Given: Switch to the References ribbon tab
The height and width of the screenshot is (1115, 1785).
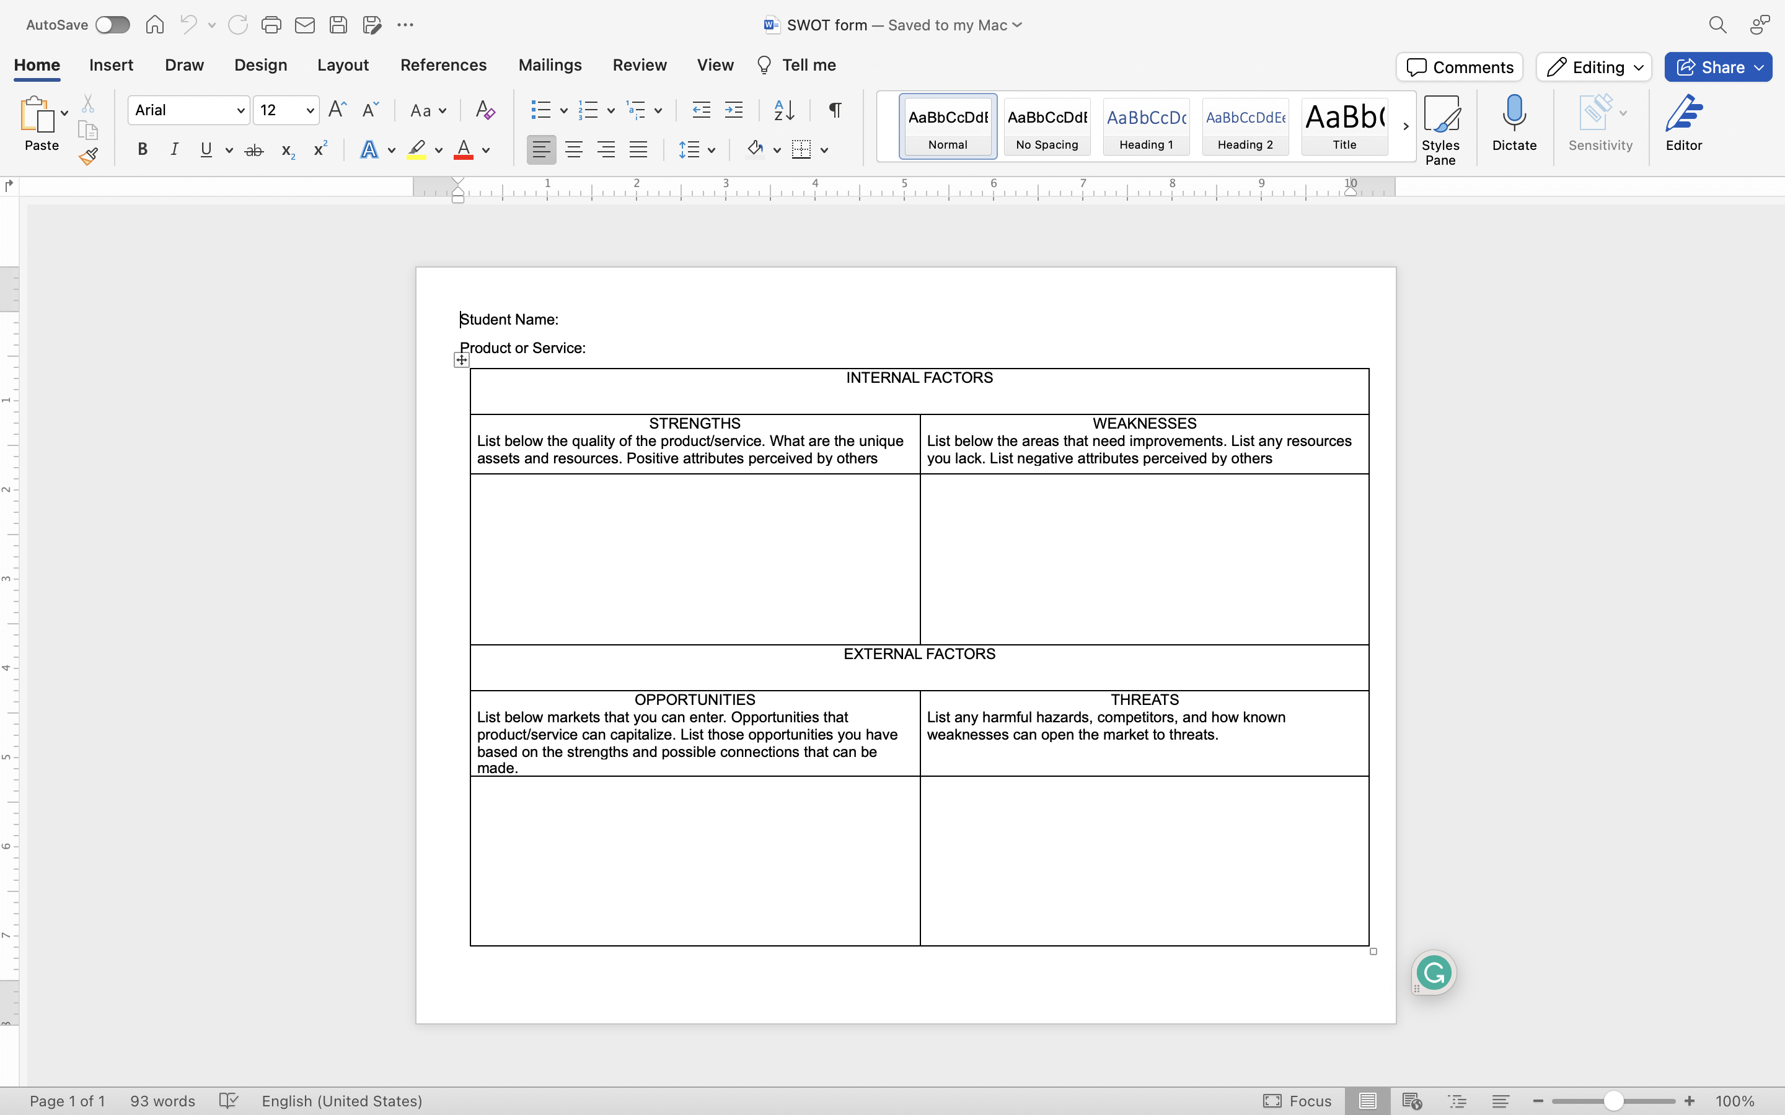Looking at the screenshot, I should tap(443, 65).
